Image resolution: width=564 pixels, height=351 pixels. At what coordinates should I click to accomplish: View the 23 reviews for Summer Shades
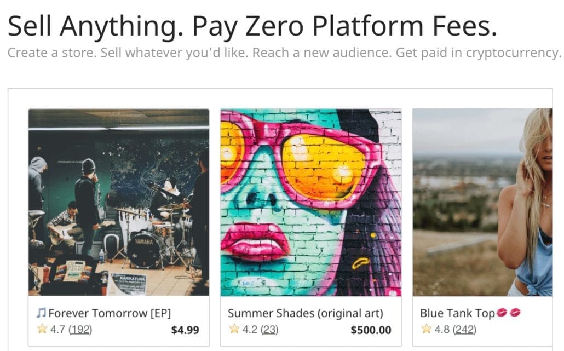[x=270, y=330]
